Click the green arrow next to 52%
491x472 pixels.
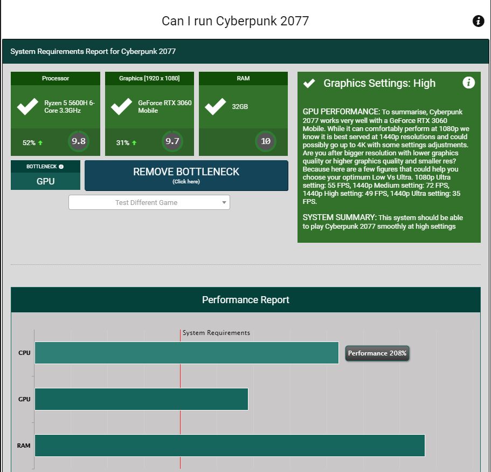40,143
